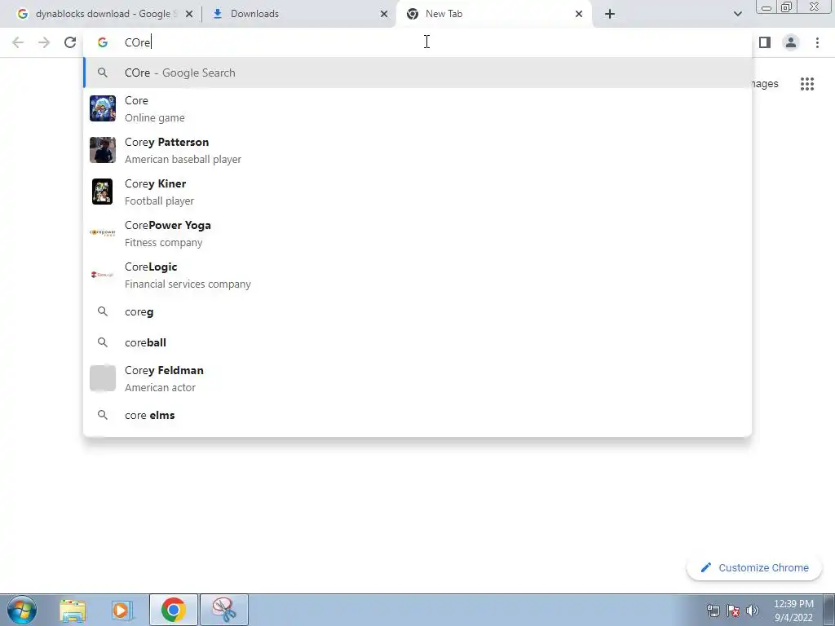
Task: Close the Downloads tab
Action: (384, 14)
